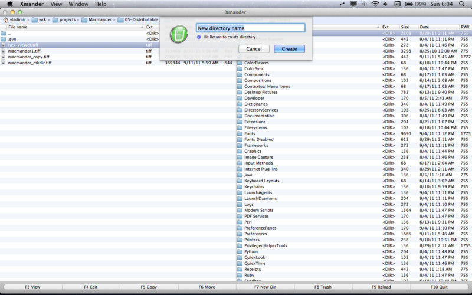472x295 pixels.
Task: Select the Fonts folder icon
Action: click(x=240, y=133)
